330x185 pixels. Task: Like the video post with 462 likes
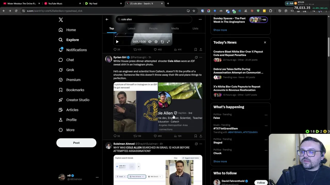click(158, 49)
